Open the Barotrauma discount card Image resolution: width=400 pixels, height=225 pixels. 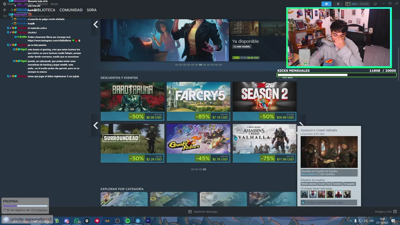point(132,101)
